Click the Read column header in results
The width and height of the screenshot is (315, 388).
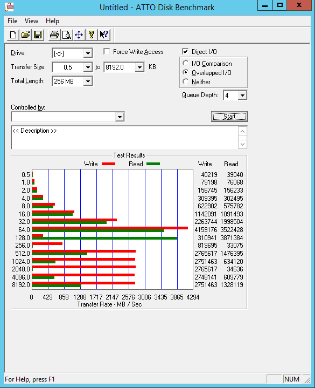tap(231, 164)
